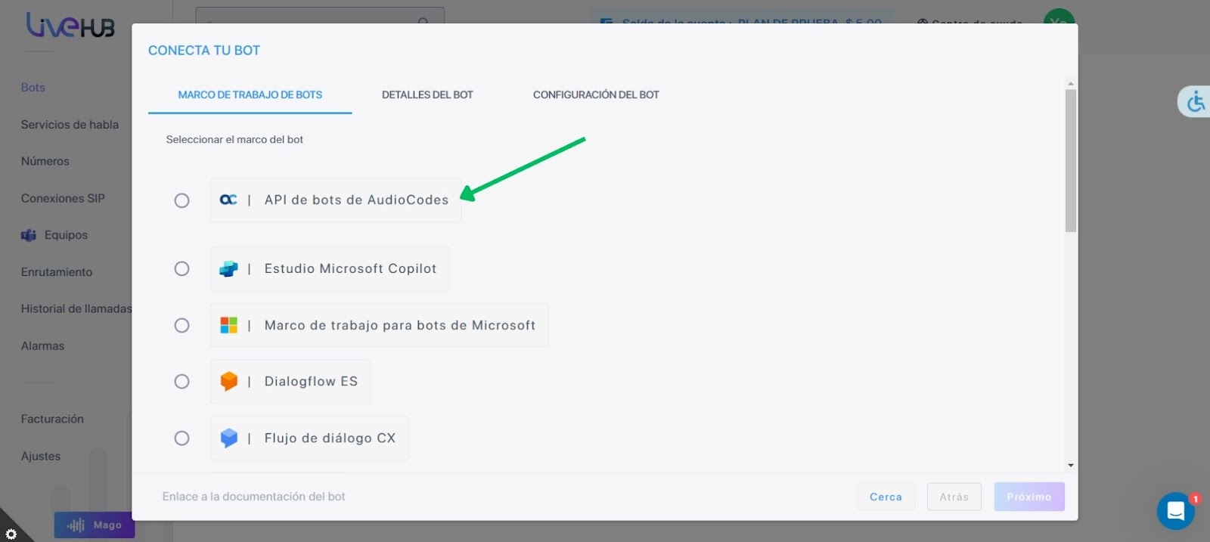Click the Cerca button
The image size is (1210, 542).
coord(886,497)
